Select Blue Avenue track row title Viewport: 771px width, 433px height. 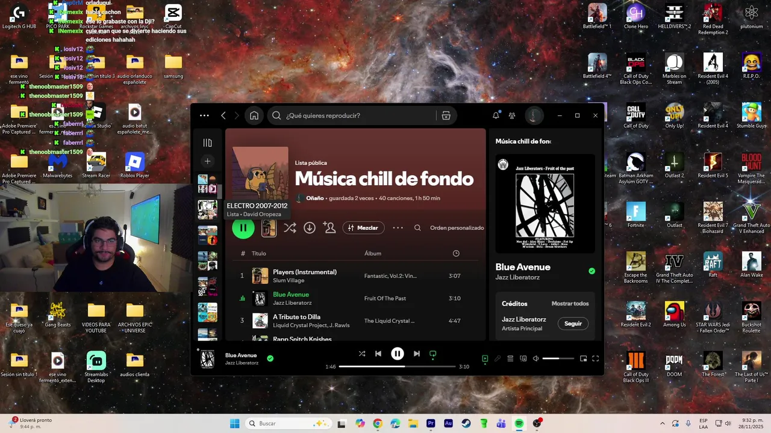(x=291, y=295)
